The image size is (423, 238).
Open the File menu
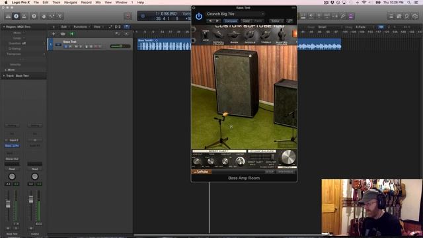point(36,3)
